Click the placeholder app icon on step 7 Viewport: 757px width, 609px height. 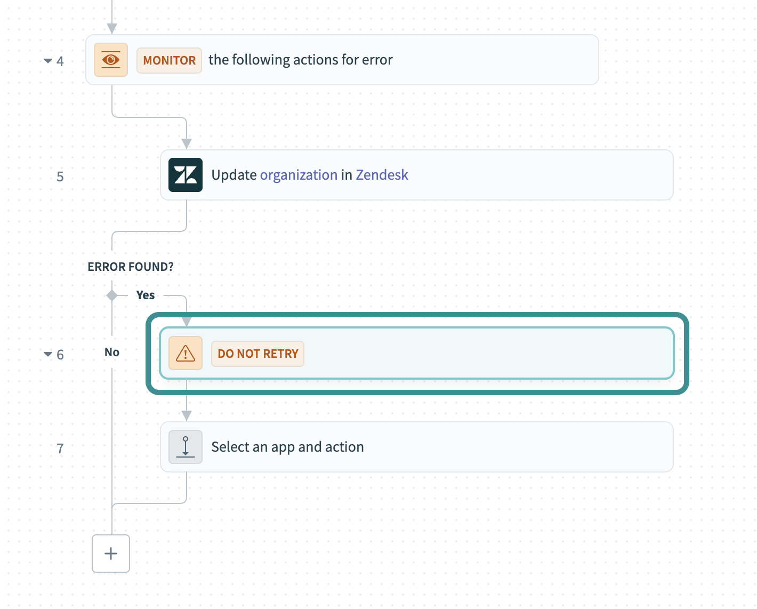click(x=185, y=447)
